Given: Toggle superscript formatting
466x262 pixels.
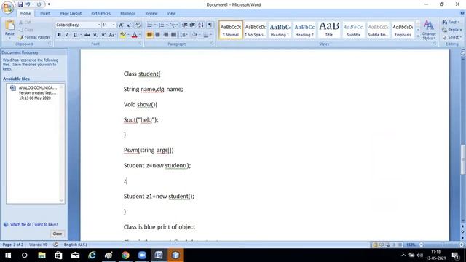Looking at the screenshot, I should coord(103,35).
